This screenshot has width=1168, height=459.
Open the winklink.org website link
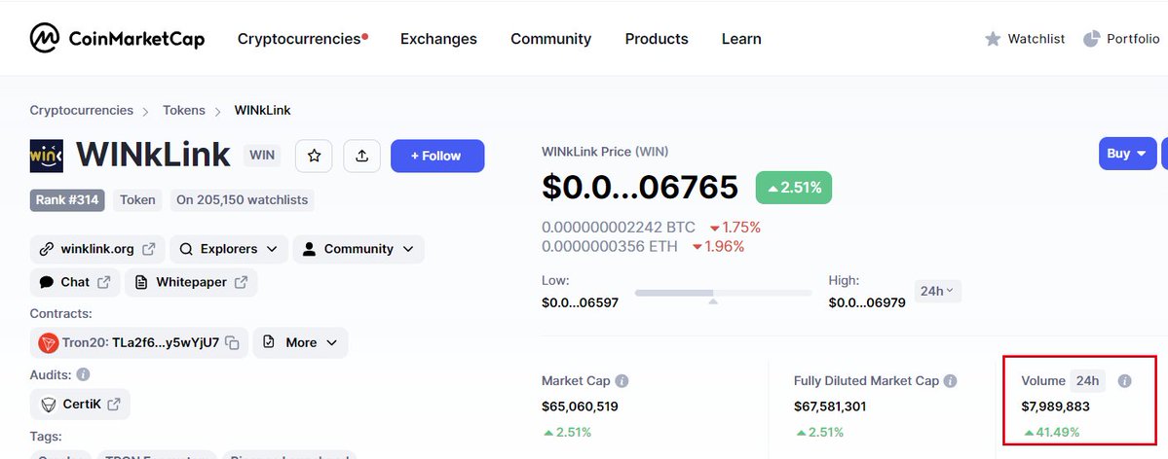click(96, 249)
